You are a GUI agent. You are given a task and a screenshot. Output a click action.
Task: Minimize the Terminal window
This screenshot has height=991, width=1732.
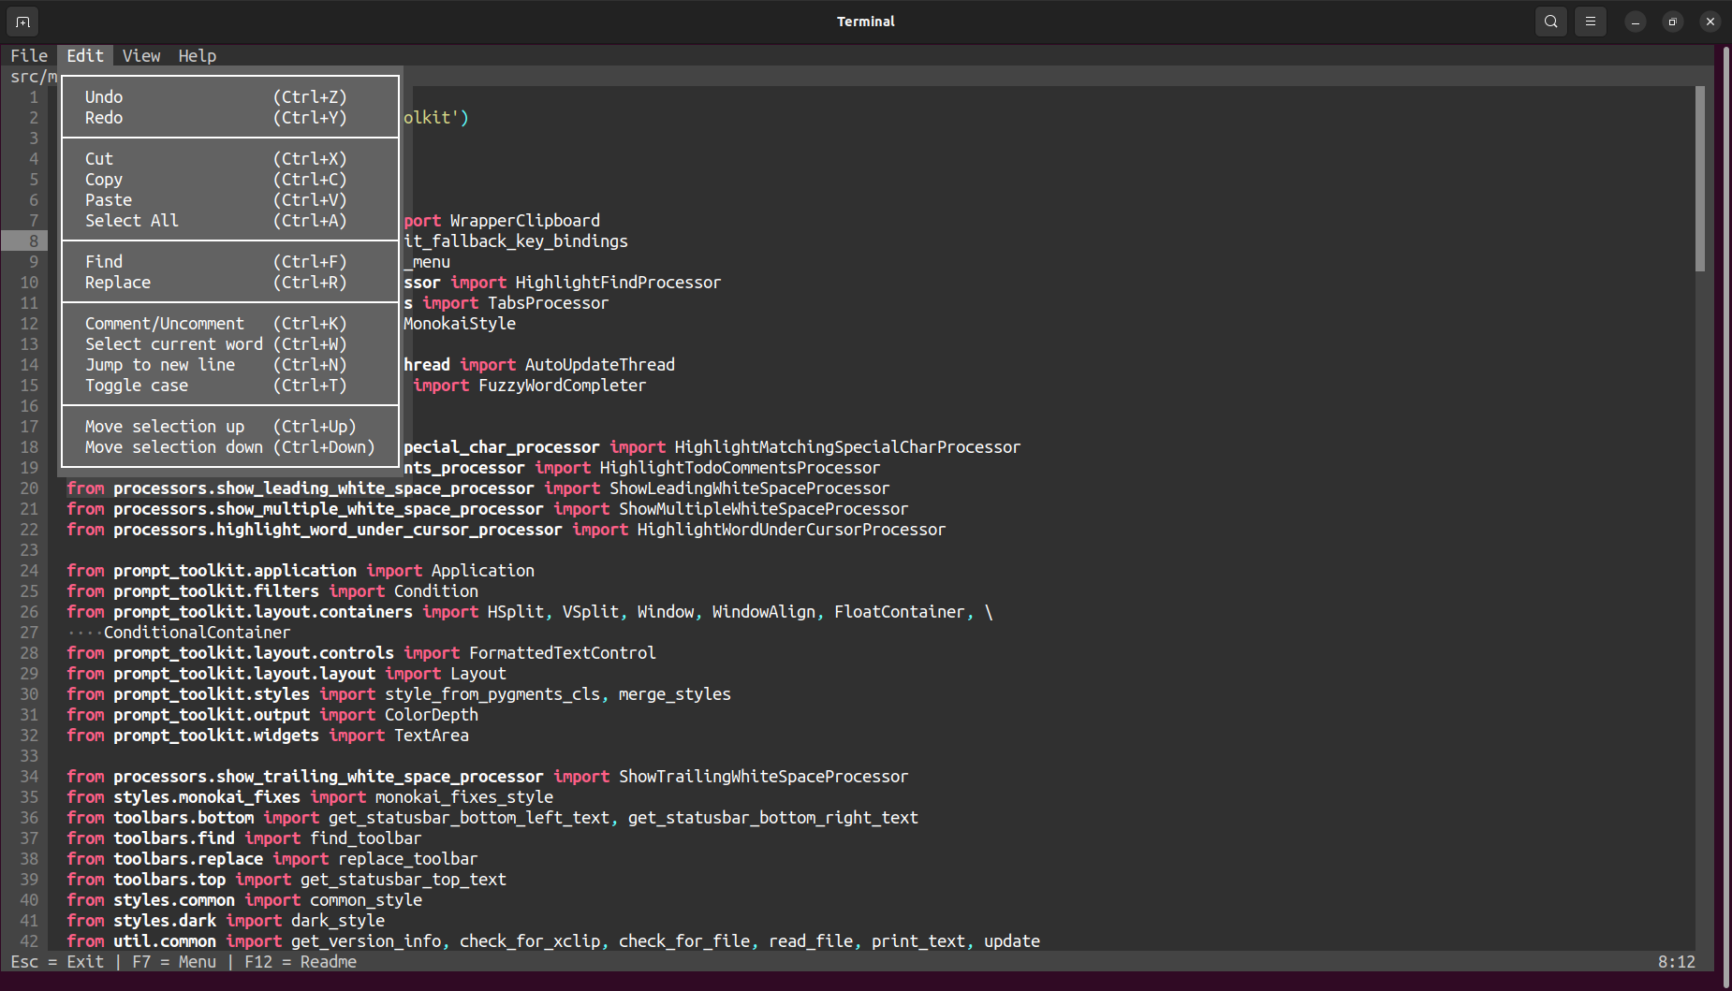click(1635, 22)
